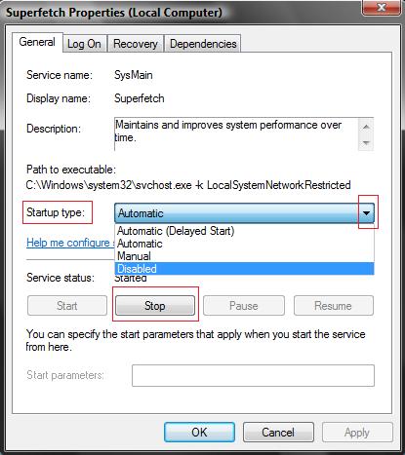Click the Startup type dropdown arrow
Screen dimensions: 405x455
point(367,213)
